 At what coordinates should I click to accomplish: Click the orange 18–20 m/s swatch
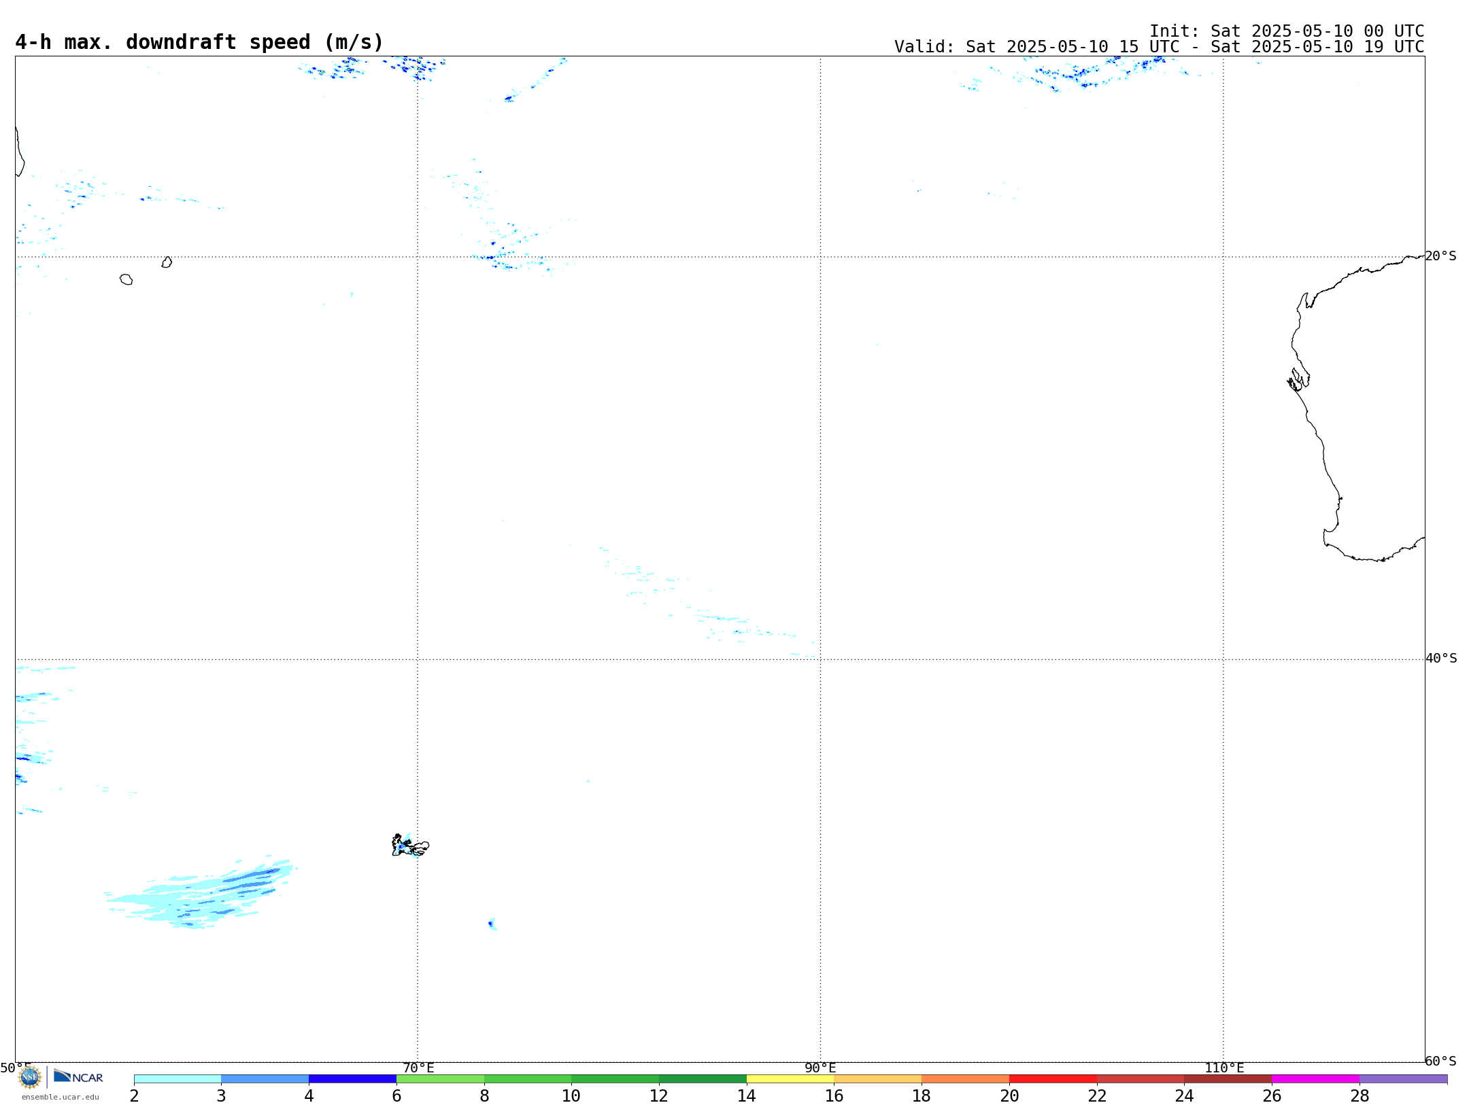tap(965, 1079)
